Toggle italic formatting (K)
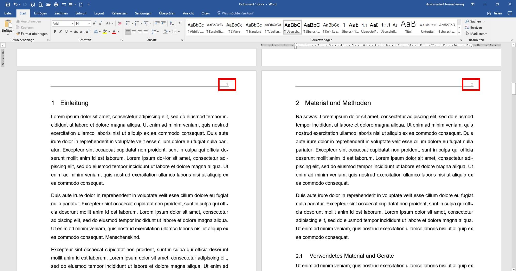This screenshot has width=516, height=271. (x=60, y=32)
